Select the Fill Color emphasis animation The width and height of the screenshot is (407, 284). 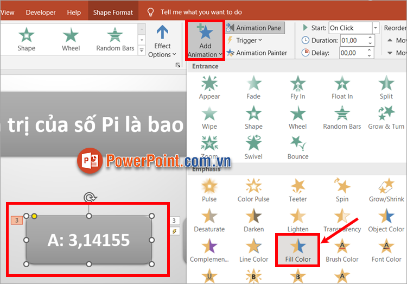pos(298,249)
